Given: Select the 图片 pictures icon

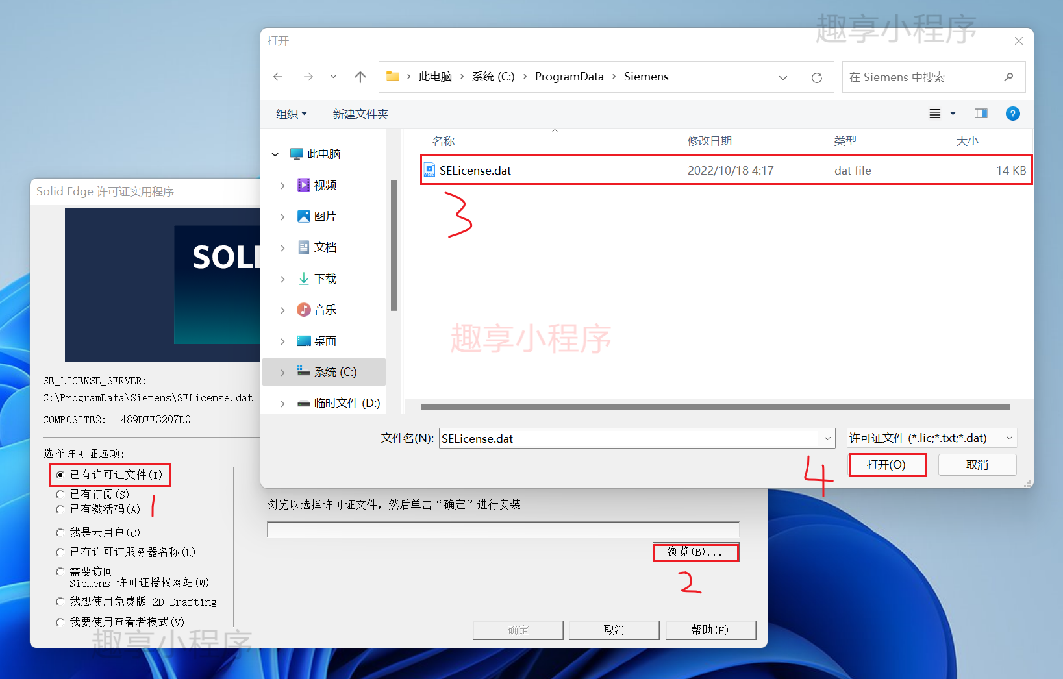Looking at the screenshot, I should [x=304, y=216].
